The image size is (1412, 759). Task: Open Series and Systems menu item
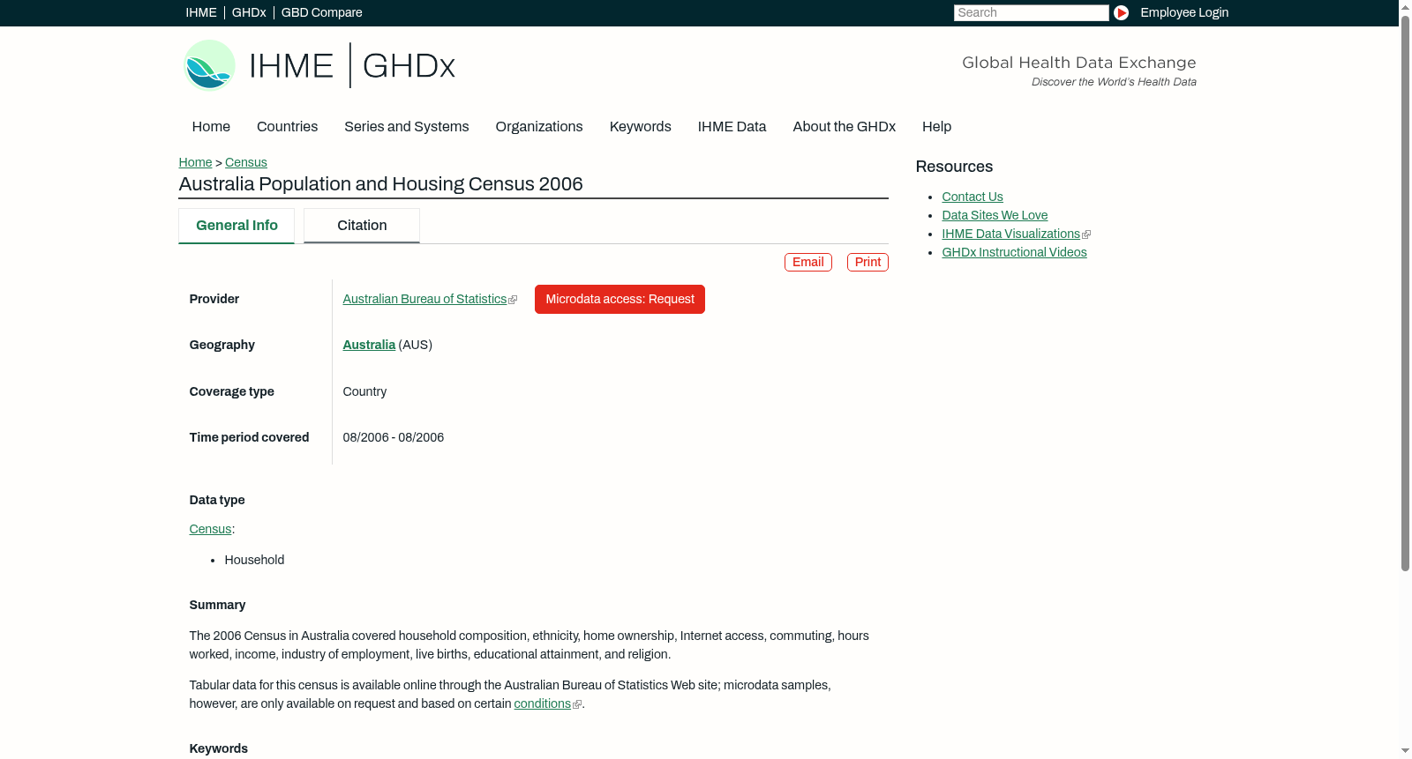click(407, 127)
